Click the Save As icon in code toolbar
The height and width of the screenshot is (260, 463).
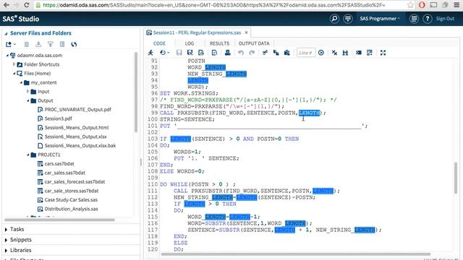(x=190, y=53)
